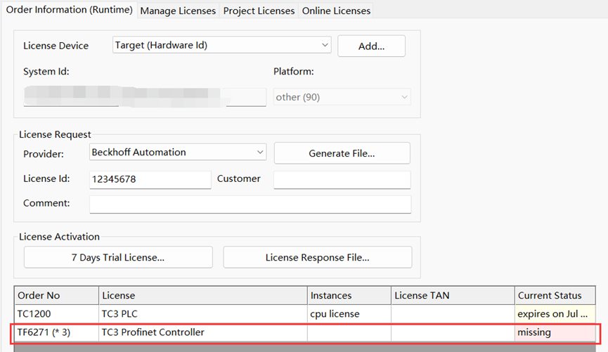Click the License column header
The image size is (608, 352).
[203, 295]
